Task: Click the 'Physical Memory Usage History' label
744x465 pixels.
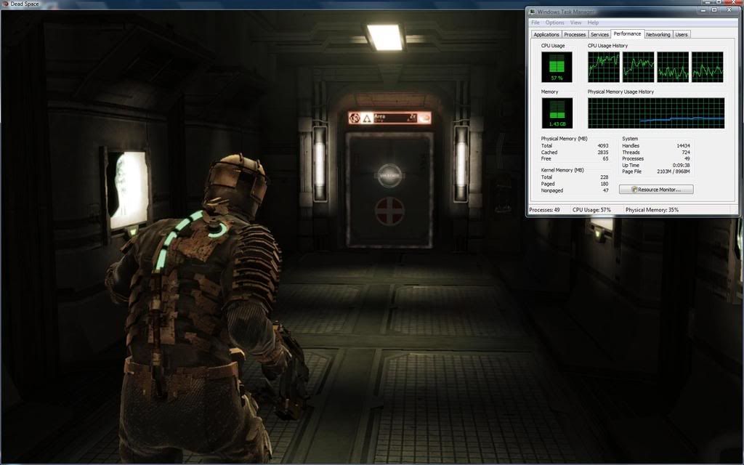Action: pyautogui.click(x=620, y=92)
